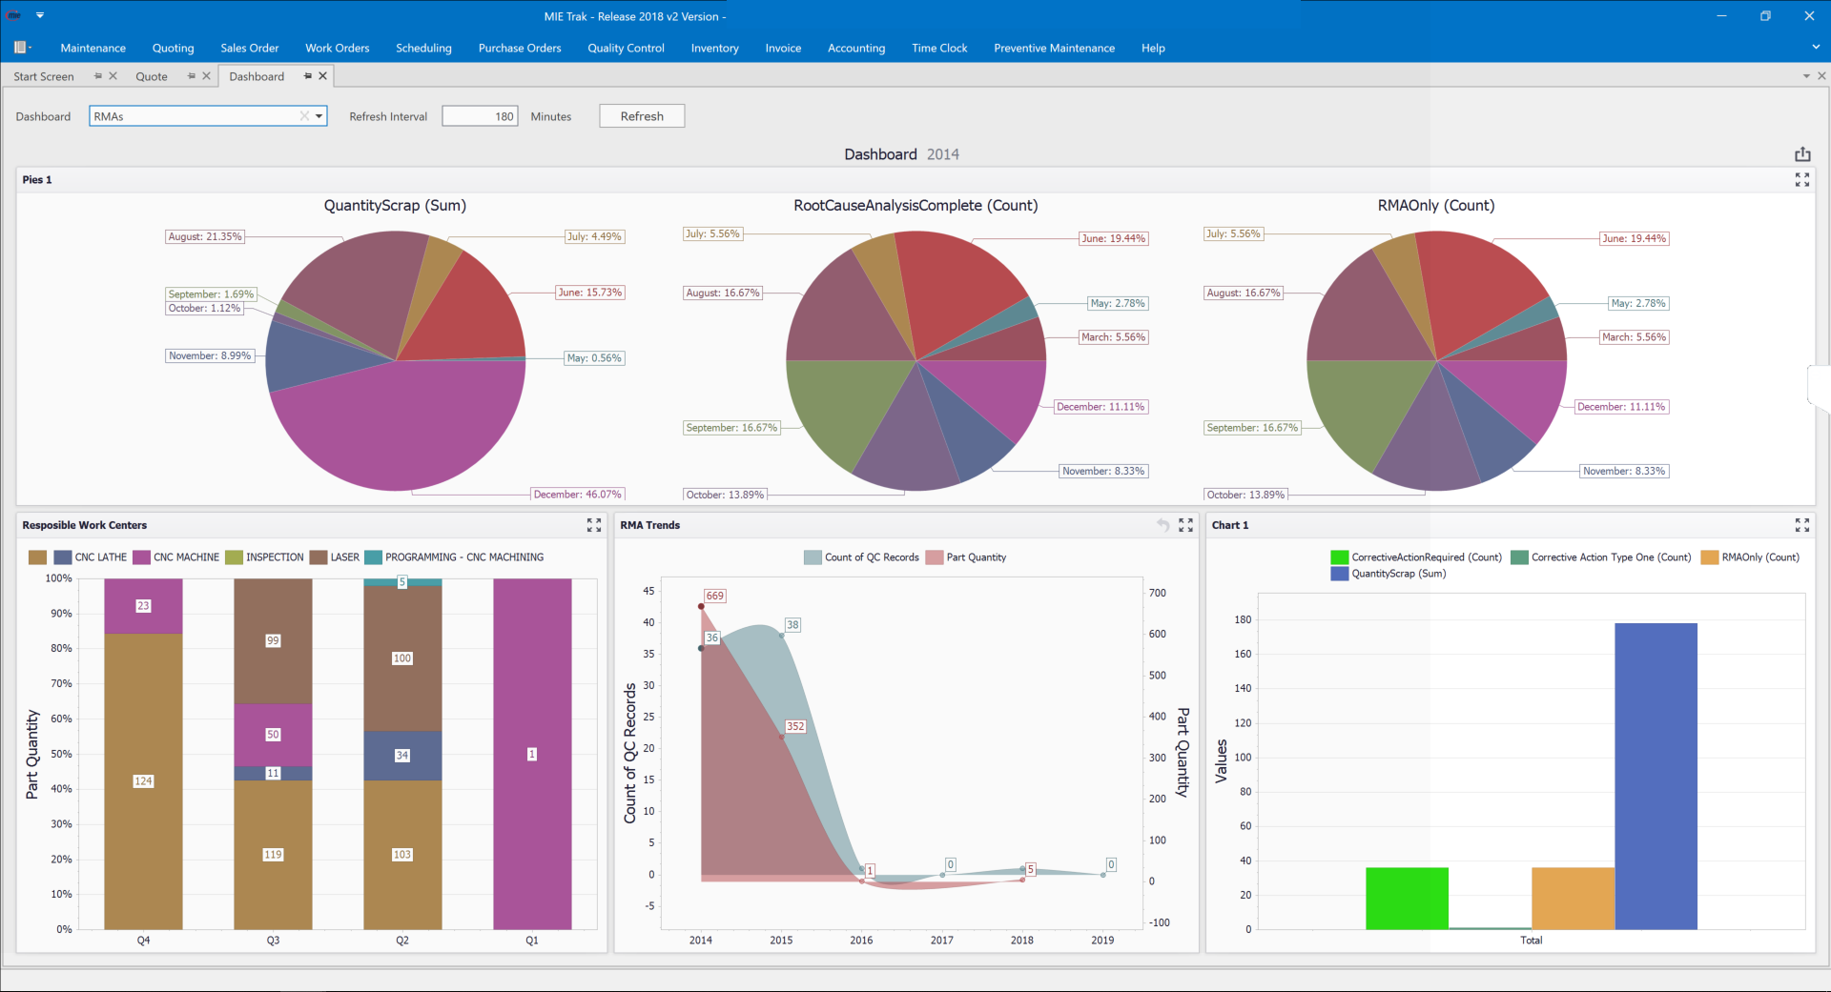1831x992 pixels.
Task: Expand the RMA Trends panel
Action: (1185, 525)
